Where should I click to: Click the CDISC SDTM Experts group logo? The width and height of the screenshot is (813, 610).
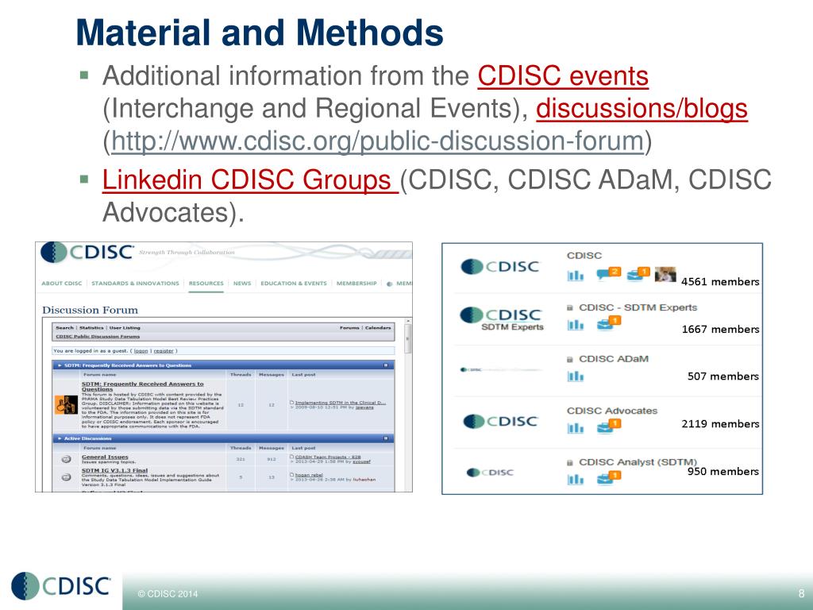[x=502, y=319]
